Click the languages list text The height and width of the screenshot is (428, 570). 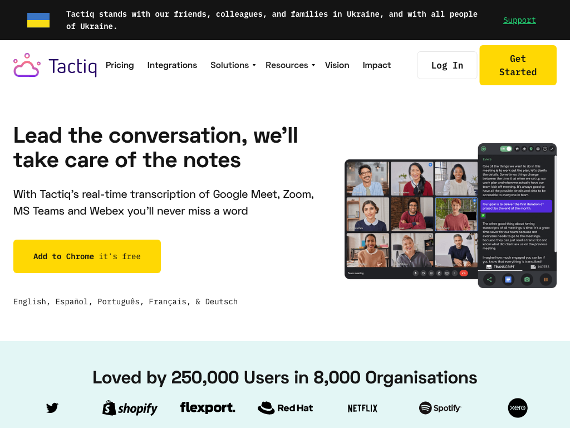125,301
